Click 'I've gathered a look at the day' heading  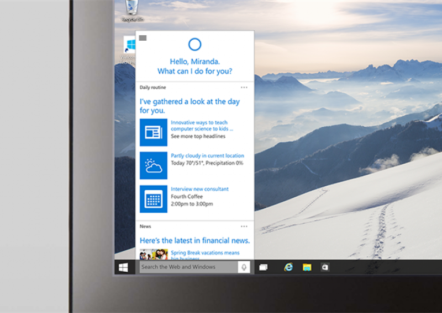click(190, 106)
